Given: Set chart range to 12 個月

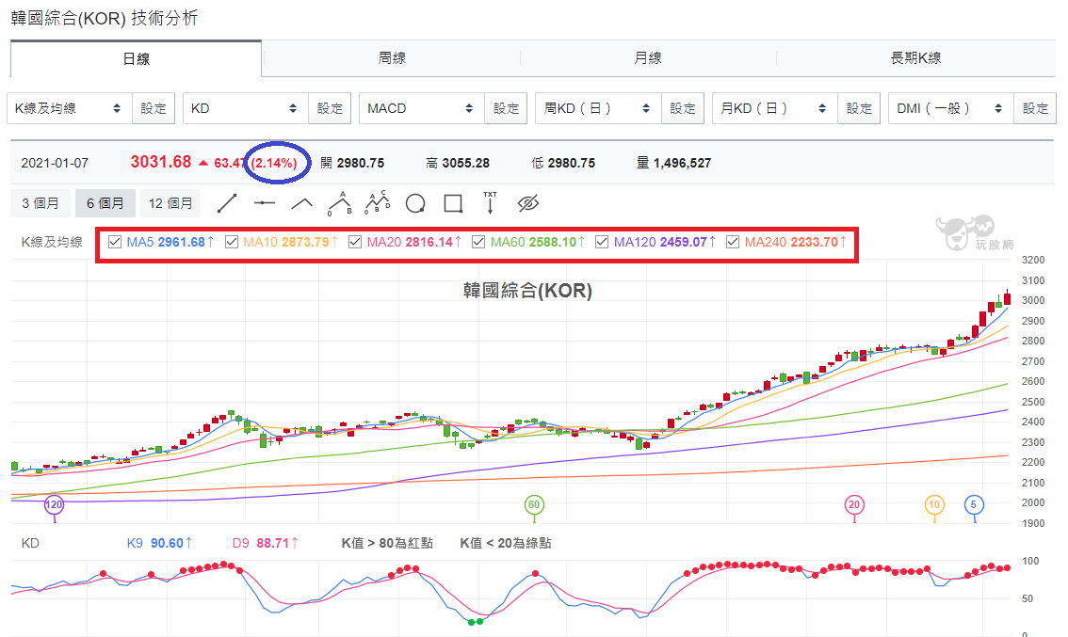Looking at the screenshot, I should coord(170,203).
